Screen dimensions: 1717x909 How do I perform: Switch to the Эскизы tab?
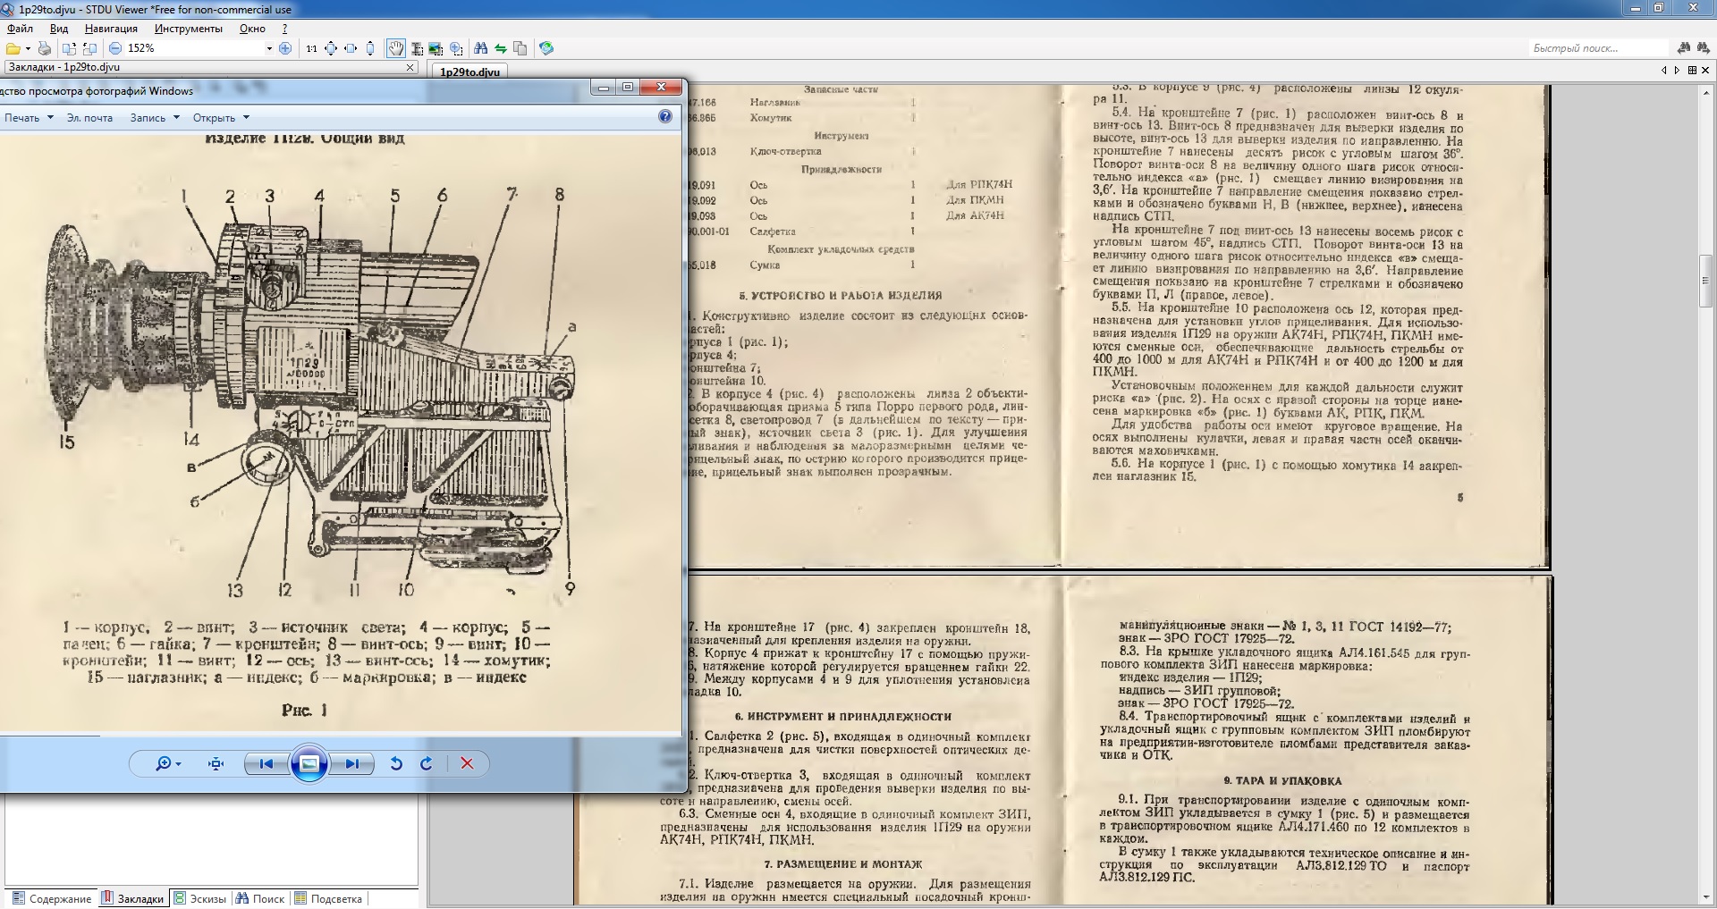(x=200, y=898)
